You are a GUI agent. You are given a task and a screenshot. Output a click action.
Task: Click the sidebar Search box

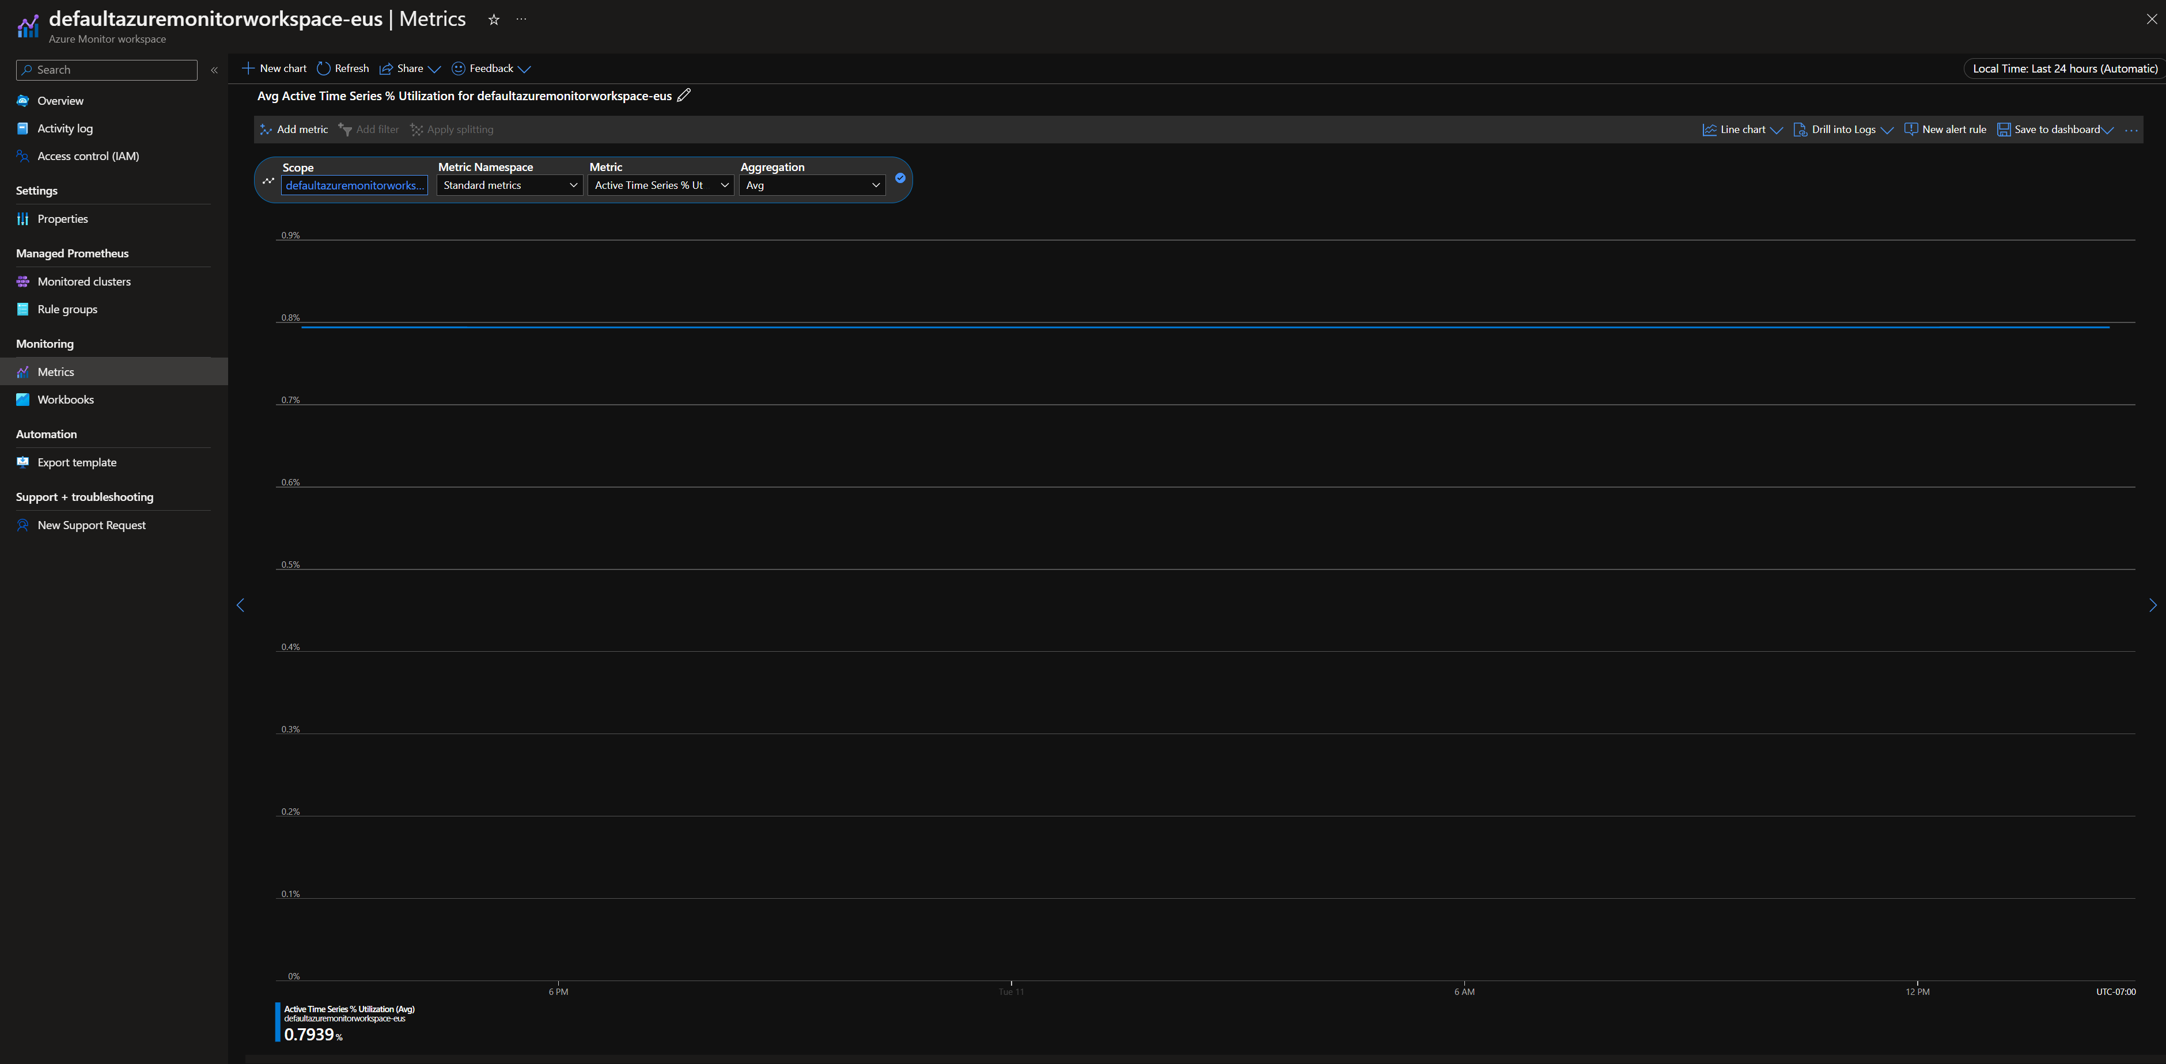[107, 71]
